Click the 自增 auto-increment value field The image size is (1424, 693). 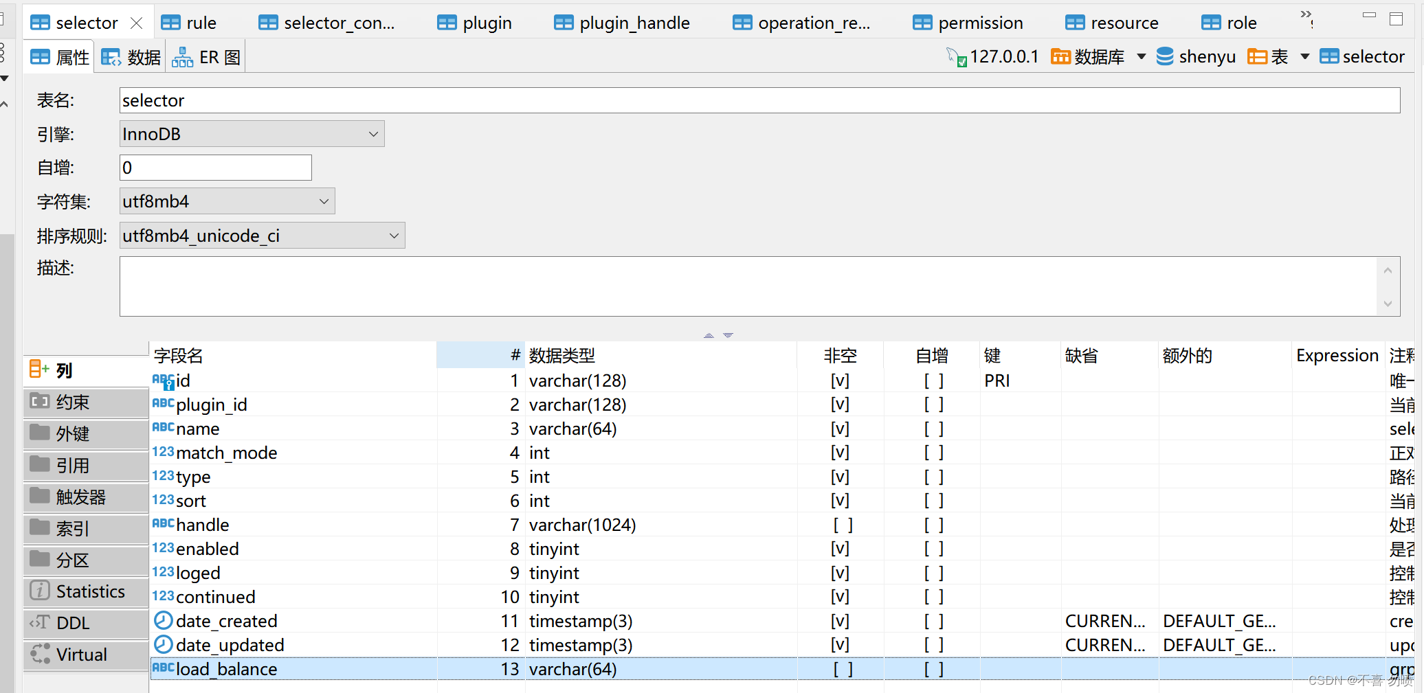click(x=215, y=168)
